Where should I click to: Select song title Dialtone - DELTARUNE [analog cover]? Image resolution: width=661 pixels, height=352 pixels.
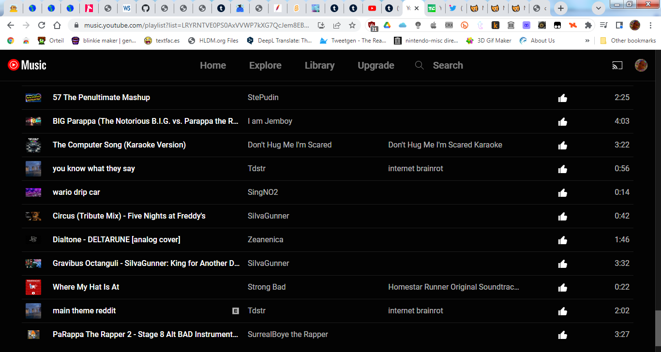tap(117, 239)
